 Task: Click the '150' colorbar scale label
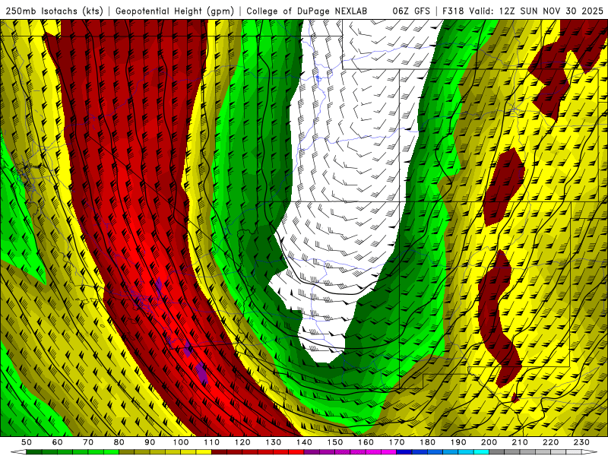tap(335, 442)
